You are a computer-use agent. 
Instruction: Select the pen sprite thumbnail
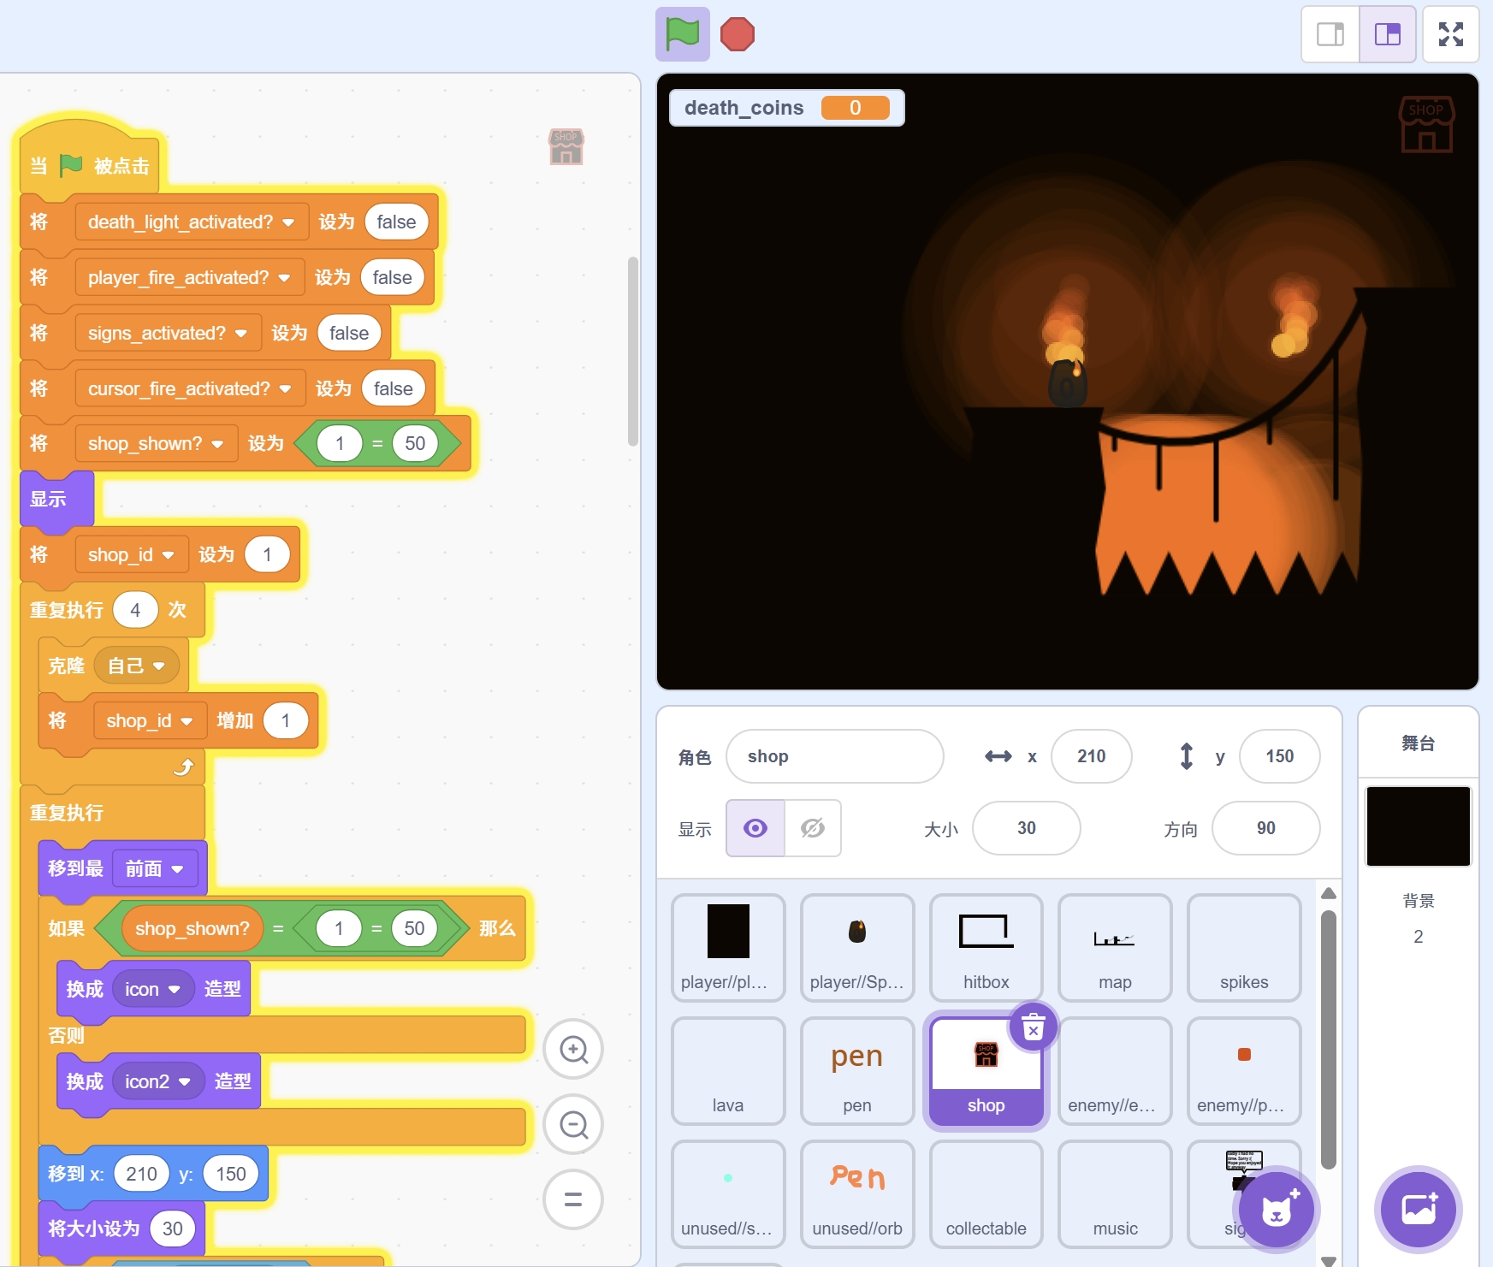coord(856,1070)
